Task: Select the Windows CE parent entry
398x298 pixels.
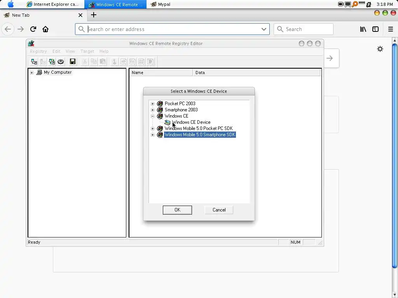Action: pos(176,116)
